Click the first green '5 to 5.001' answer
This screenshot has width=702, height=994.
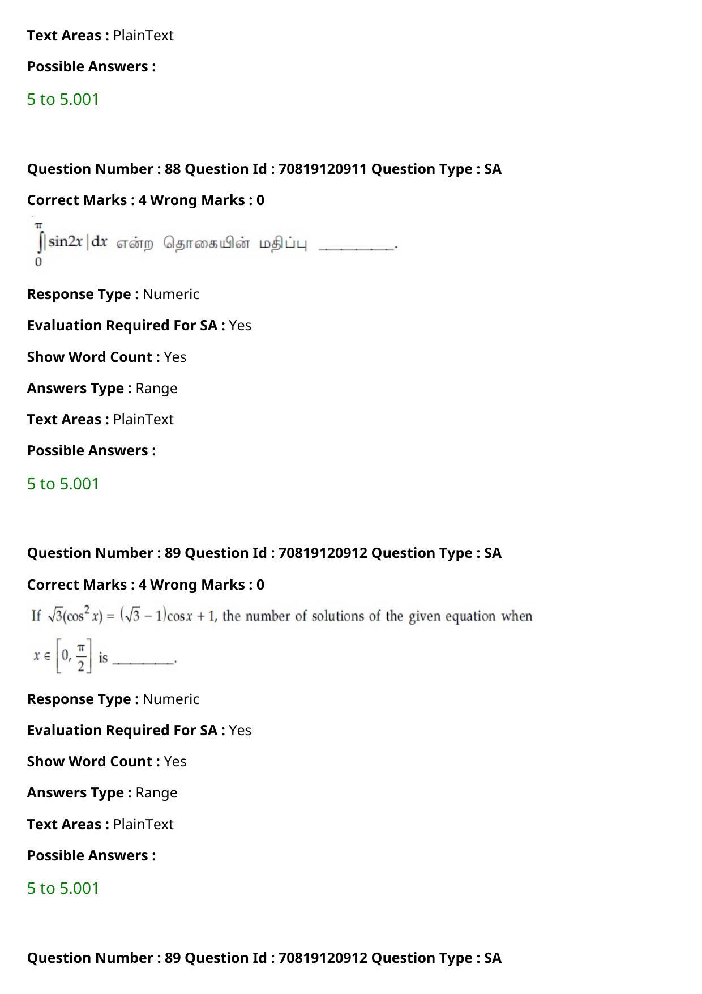(x=63, y=99)
